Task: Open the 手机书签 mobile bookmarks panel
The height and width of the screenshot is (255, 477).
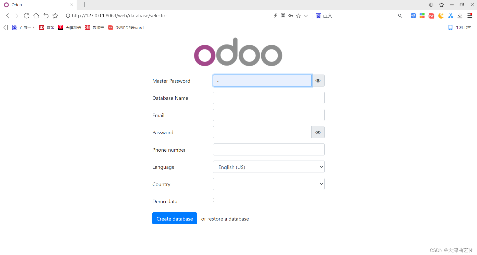Action: click(459, 27)
